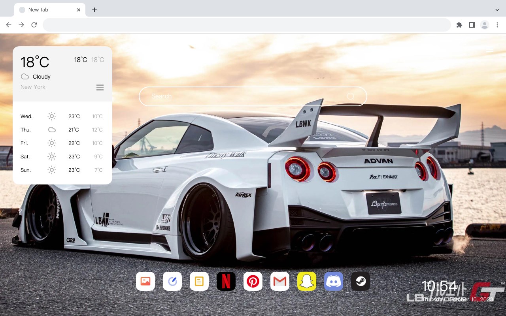Click the "Cloudy" condition text
This screenshot has height=316, width=506.
[42, 77]
